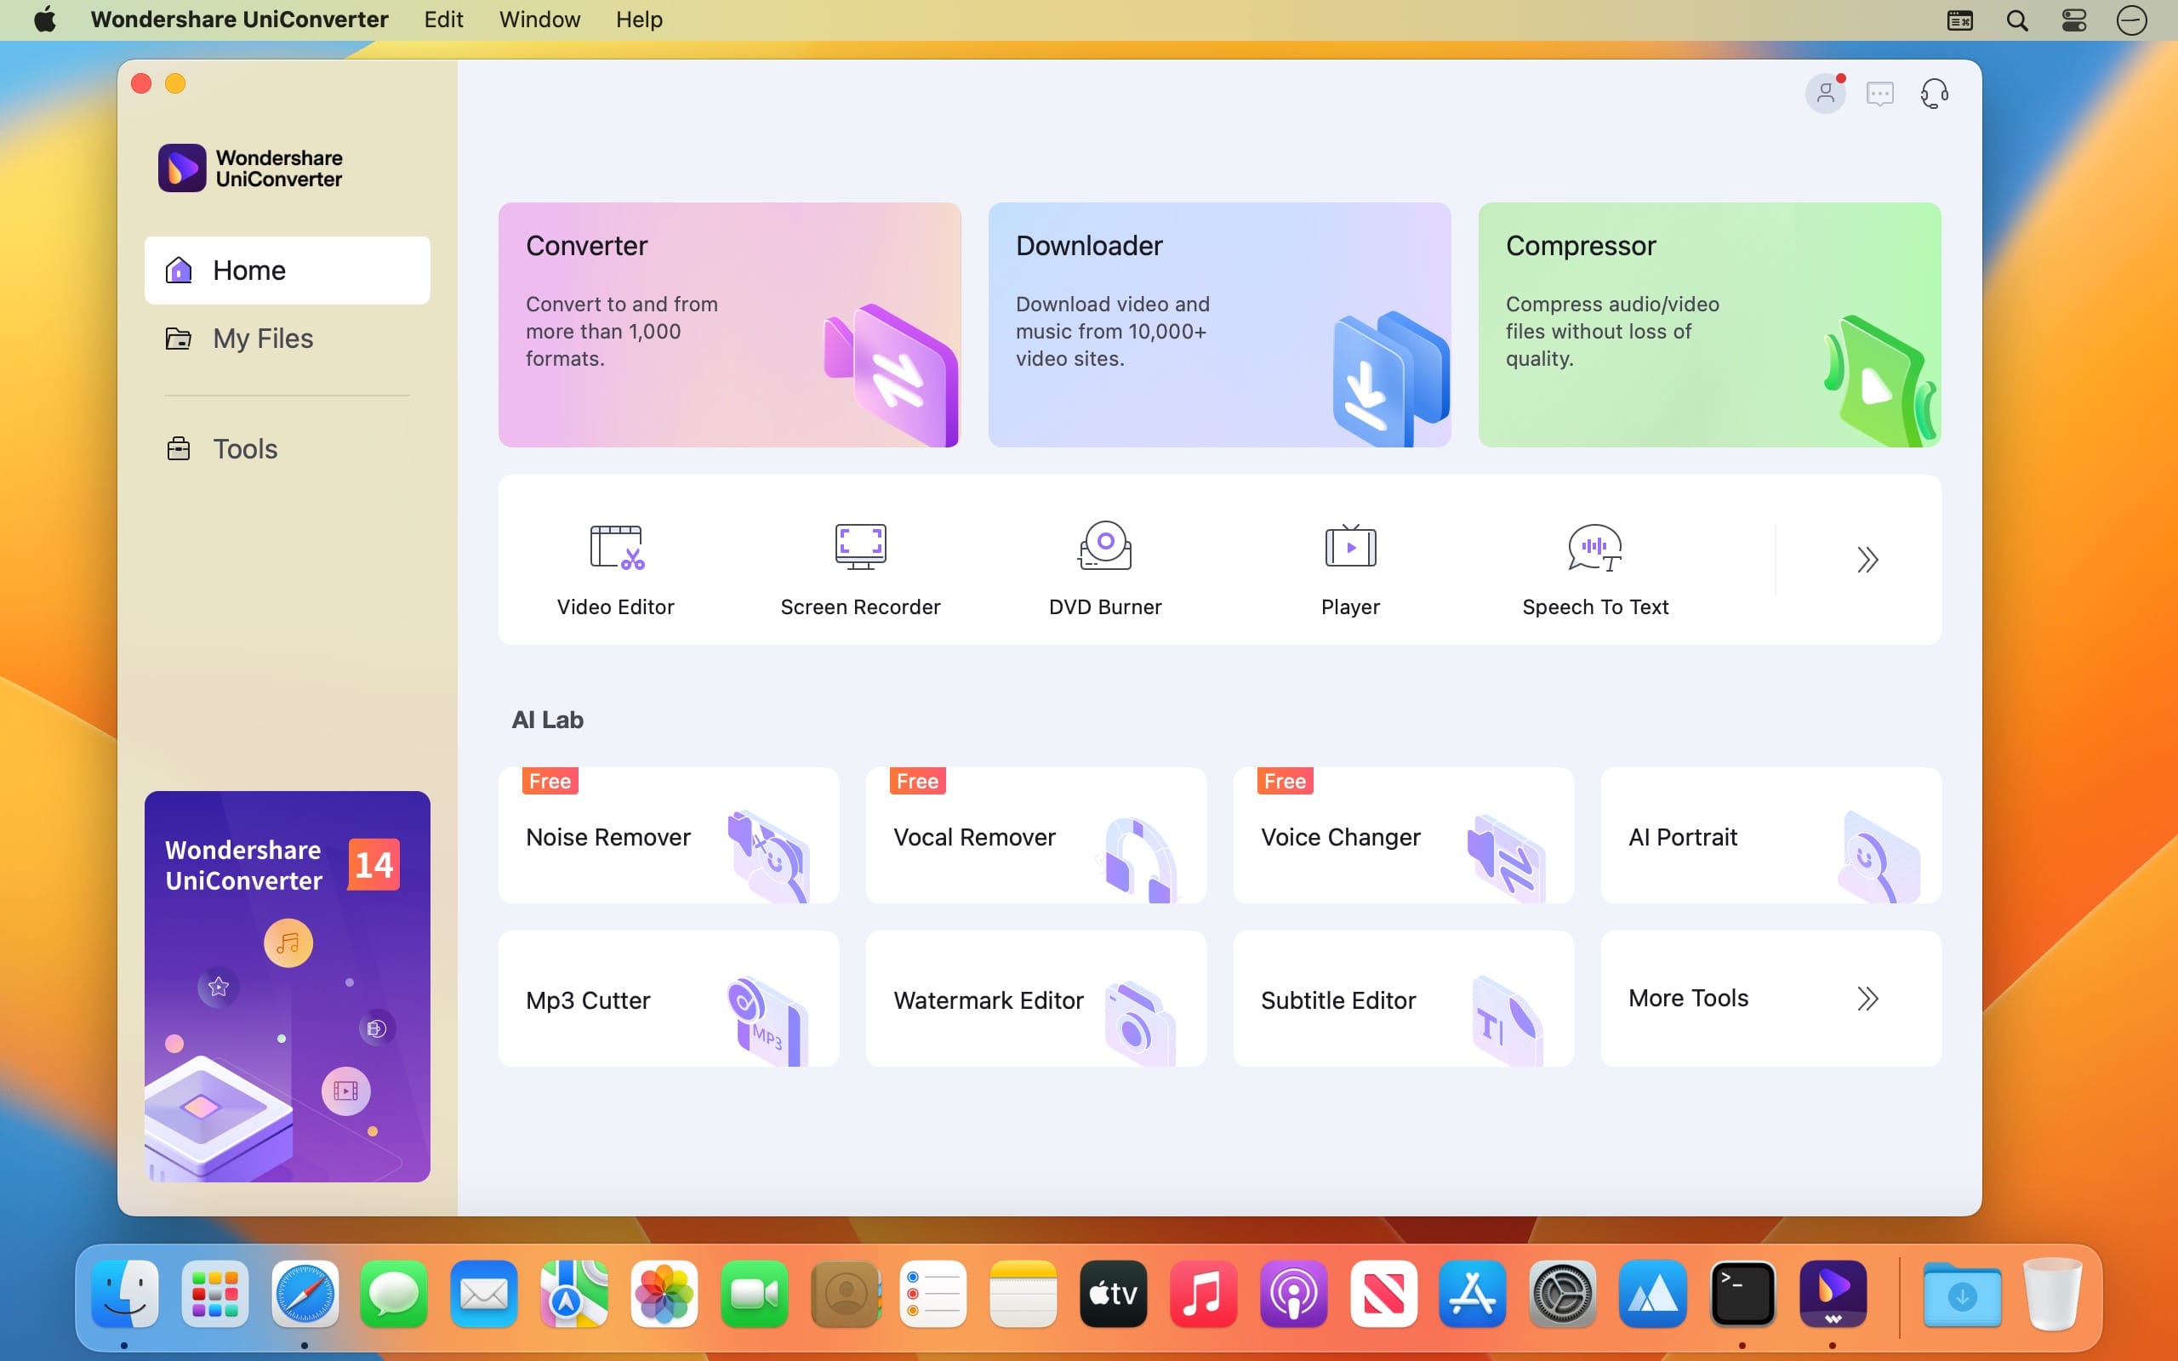Start the Speech To Text tool icon
2178x1361 pixels.
[1595, 547]
